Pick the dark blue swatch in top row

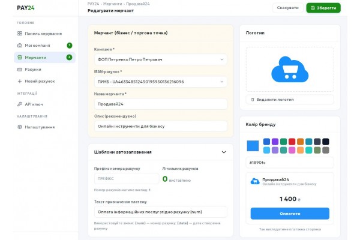click(x=266, y=142)
